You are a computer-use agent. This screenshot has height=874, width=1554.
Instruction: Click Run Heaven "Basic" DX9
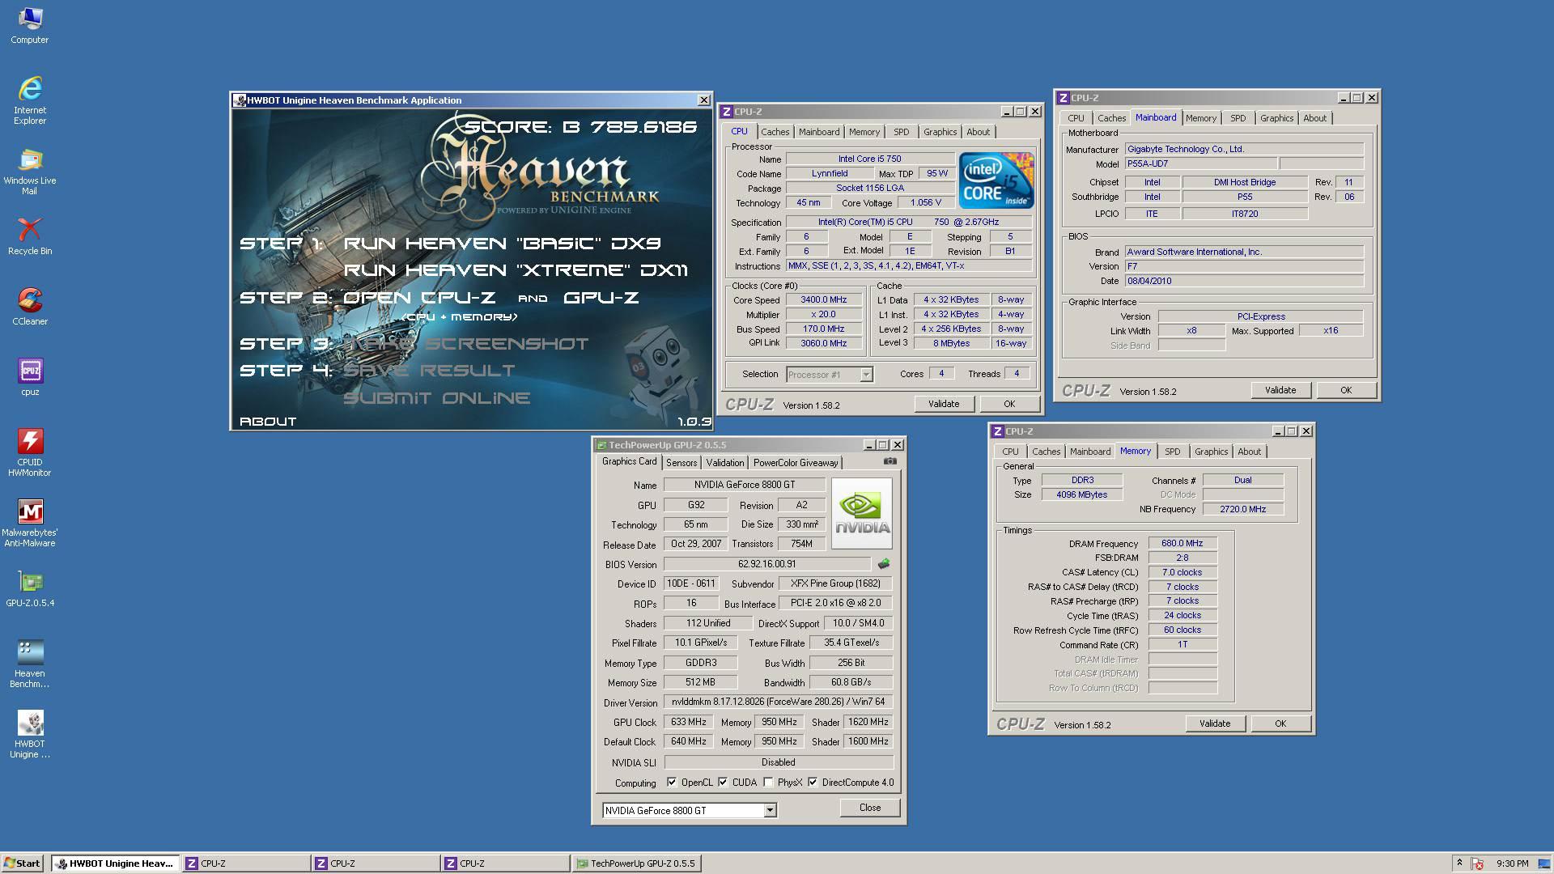point(503,243)
